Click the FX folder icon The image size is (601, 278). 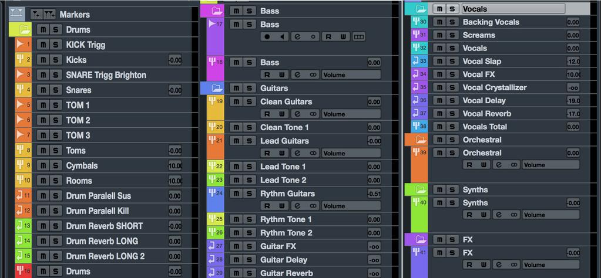[x=421, y=240]
